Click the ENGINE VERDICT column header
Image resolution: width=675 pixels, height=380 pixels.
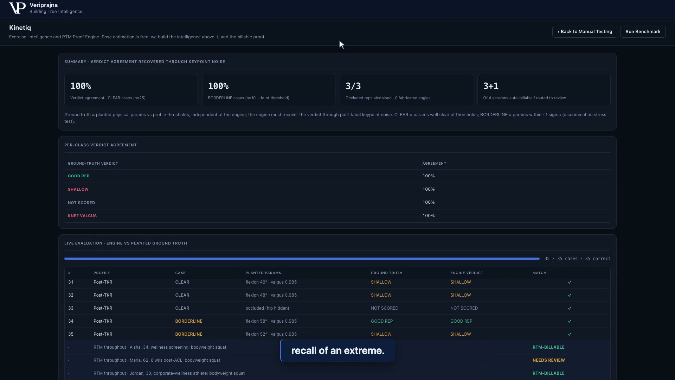467,273
